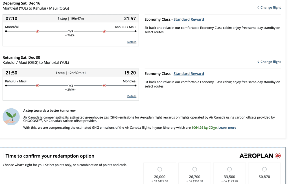Choose the 33,500 points redemption option

(229, 169)
